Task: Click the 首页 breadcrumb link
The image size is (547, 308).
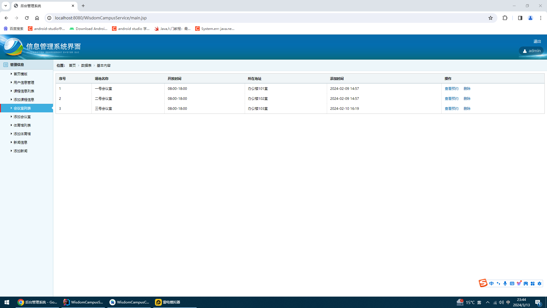Action: pyautogui.click(x=72, y=66)
